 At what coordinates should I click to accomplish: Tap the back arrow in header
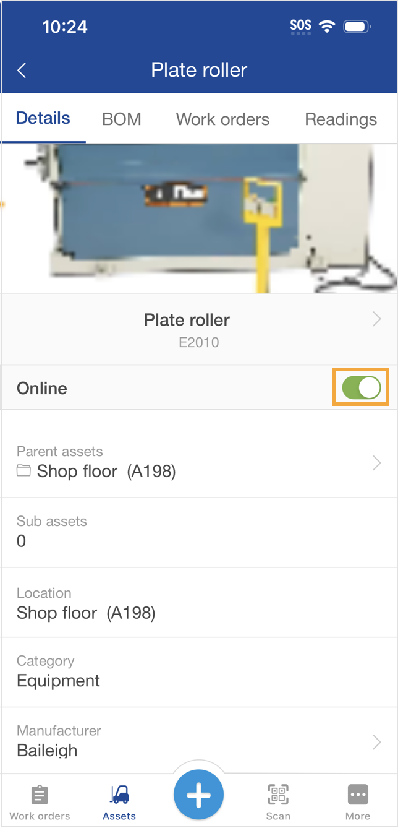click(22, 71)
